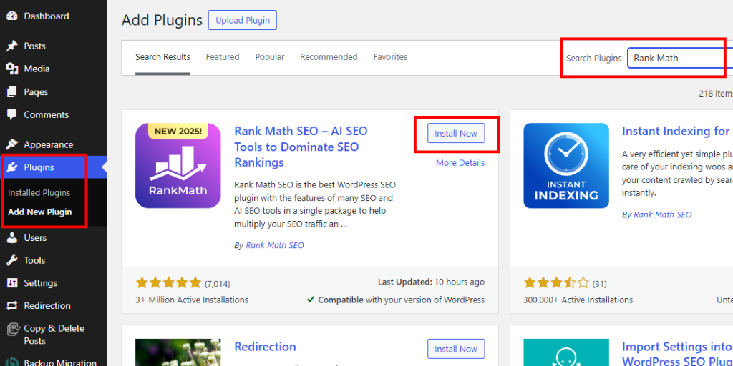Open the Rank Math SEO plugin title link

(301, 147)
